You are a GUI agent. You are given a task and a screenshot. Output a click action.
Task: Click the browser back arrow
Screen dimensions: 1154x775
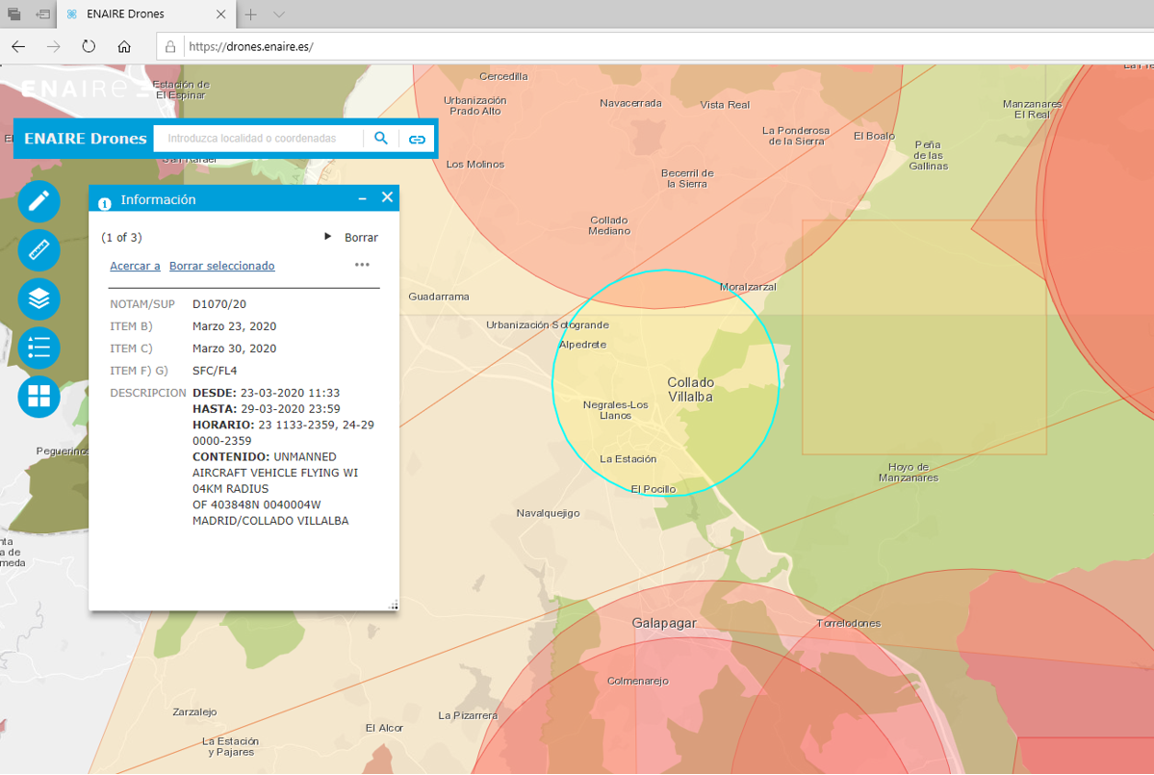tap(18, 46)
